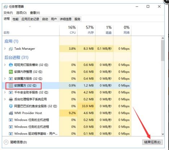The image size is (169, 150).
Task: Click the scrollbar down arrow
Action: [163, 134]
